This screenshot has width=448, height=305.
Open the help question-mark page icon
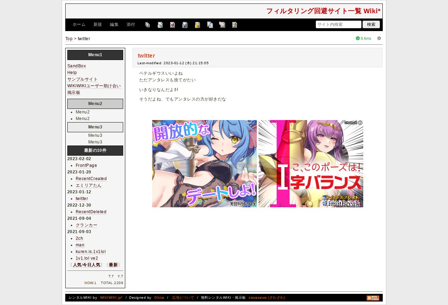(x=235, y=25)
